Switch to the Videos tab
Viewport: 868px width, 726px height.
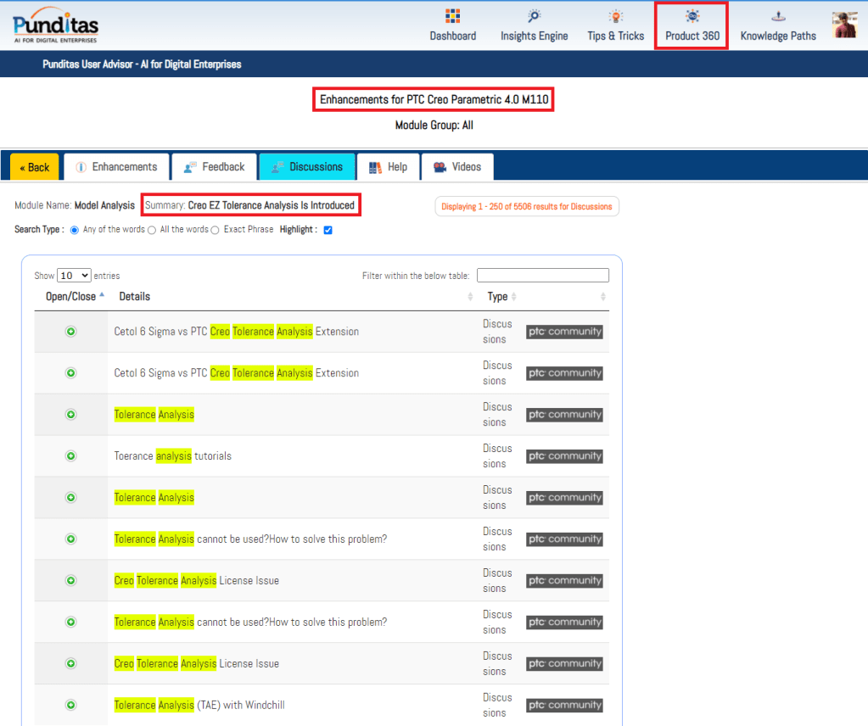(x=457, y=167)
